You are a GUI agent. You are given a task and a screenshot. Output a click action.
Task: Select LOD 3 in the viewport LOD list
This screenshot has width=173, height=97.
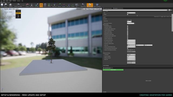18,18
